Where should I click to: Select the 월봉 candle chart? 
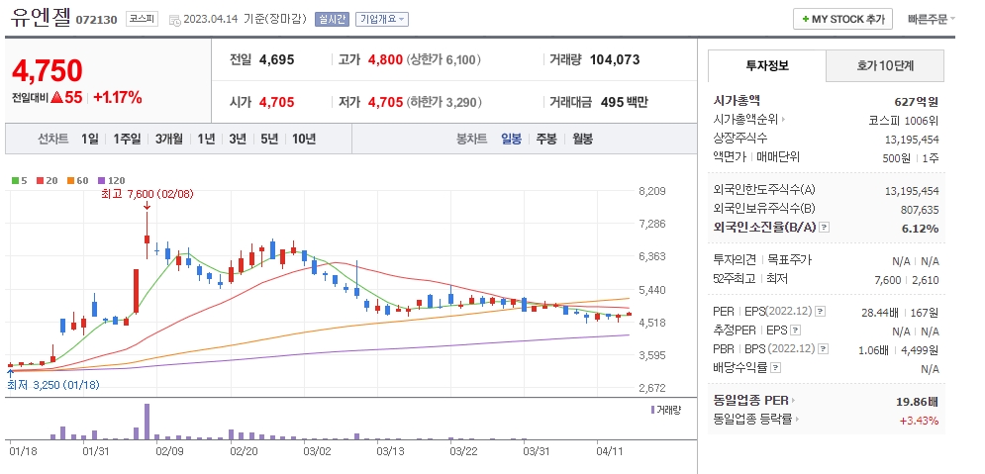582,139
